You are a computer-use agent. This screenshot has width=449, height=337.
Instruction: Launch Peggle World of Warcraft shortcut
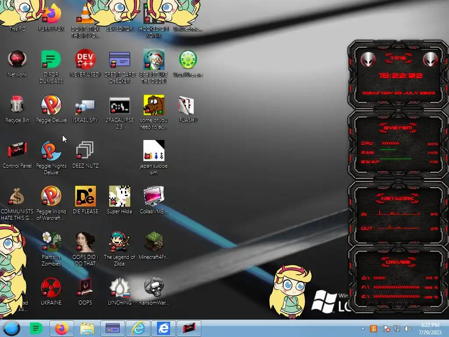tap(51, 204)
